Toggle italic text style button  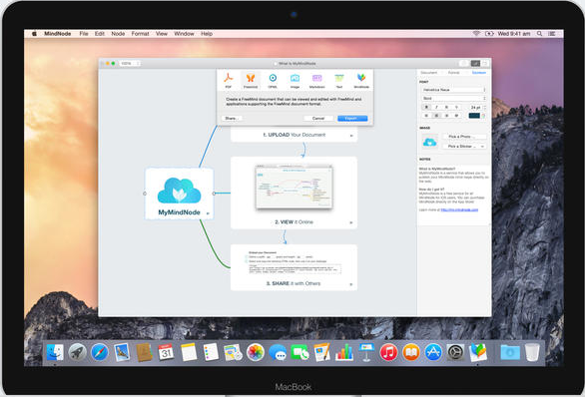click(x=436, y=107)
